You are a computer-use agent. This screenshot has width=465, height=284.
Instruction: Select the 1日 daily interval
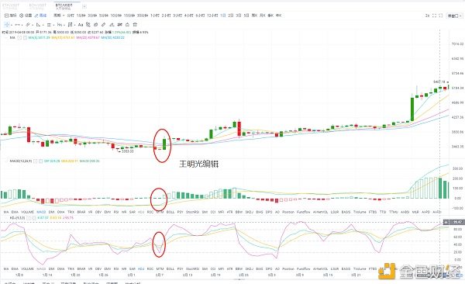click(223, 16)
